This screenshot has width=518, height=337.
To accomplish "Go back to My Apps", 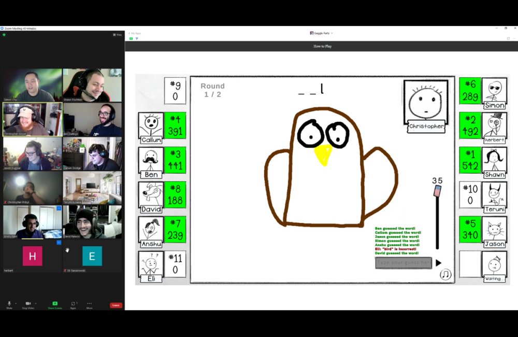I will click(x=135, y=33).
